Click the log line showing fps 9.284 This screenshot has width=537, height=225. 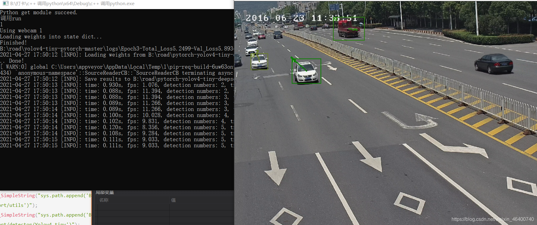click(x=117, y=133)
